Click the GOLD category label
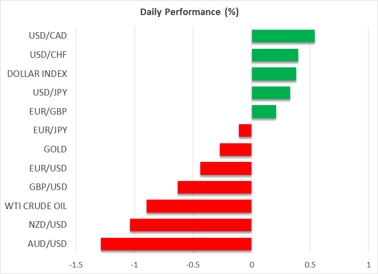 pos(55,149)
